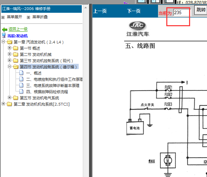Click the JAC 江淮汽车 logo
Viewport: 207px width, 177px height.
click(138, 29)
